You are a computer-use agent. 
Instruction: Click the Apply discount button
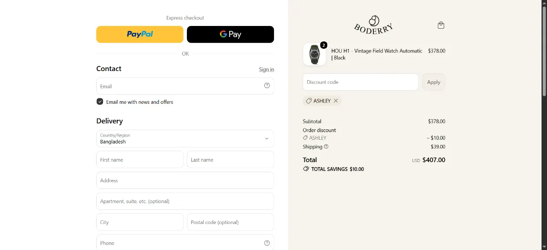[433, 82]
